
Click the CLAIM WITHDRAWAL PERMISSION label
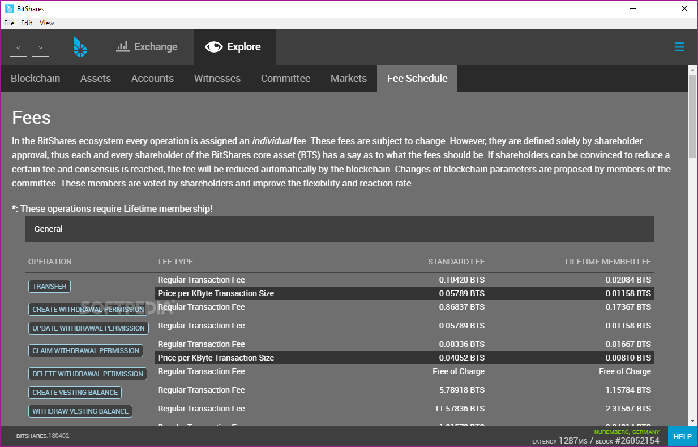coord(85,351)
